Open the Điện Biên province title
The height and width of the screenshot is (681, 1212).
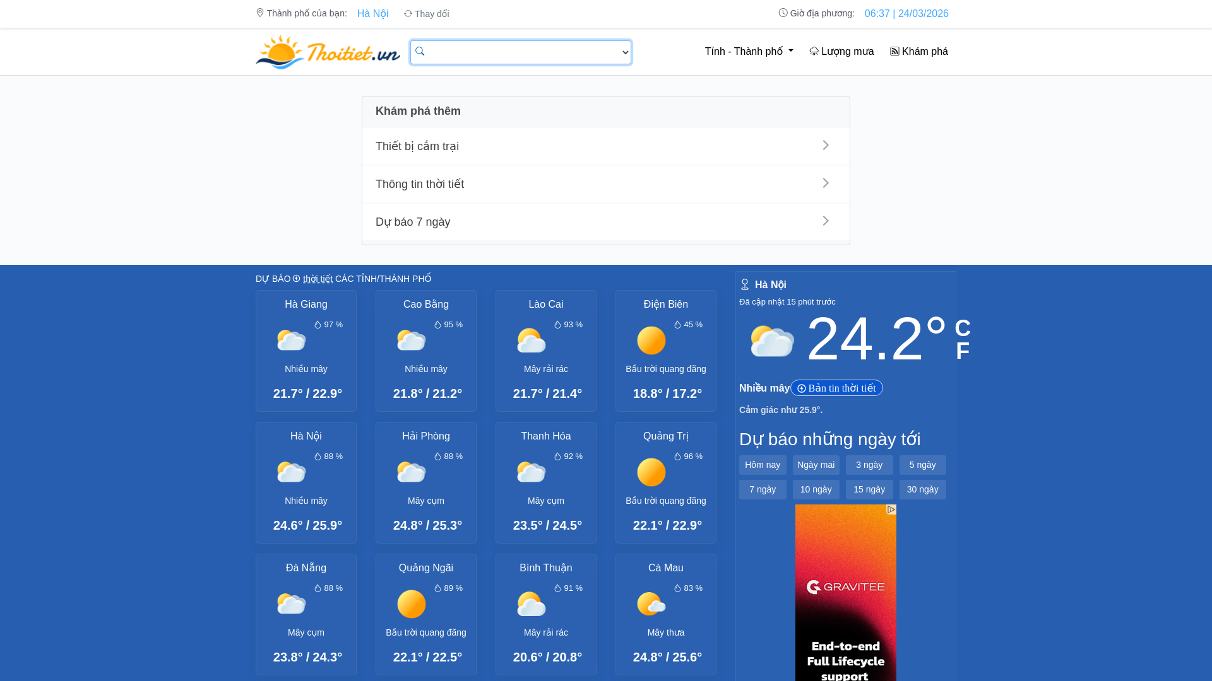tap(665, 305)
